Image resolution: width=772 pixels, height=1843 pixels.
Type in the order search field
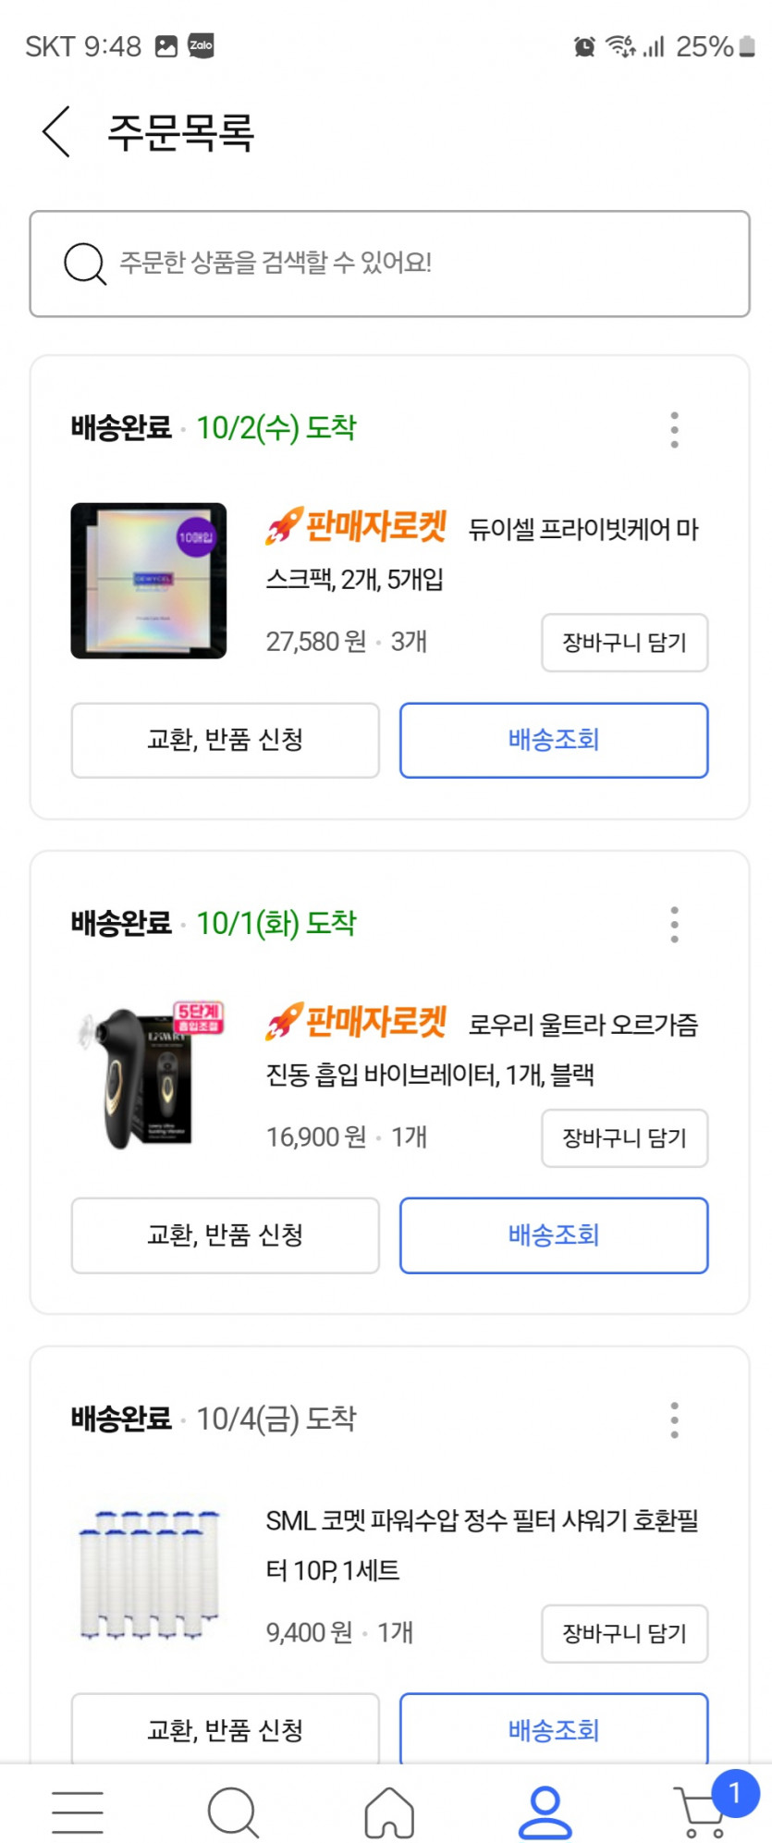416,264
